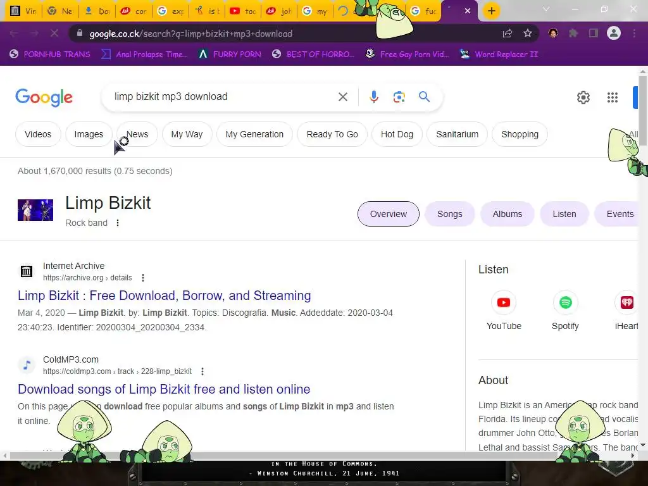Open the tab search chevron
The width and height of the screenshot is (648, 486).
546,9
